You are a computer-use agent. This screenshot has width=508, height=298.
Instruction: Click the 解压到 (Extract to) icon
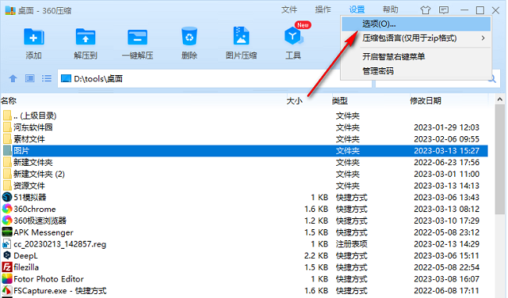[85, 36]
